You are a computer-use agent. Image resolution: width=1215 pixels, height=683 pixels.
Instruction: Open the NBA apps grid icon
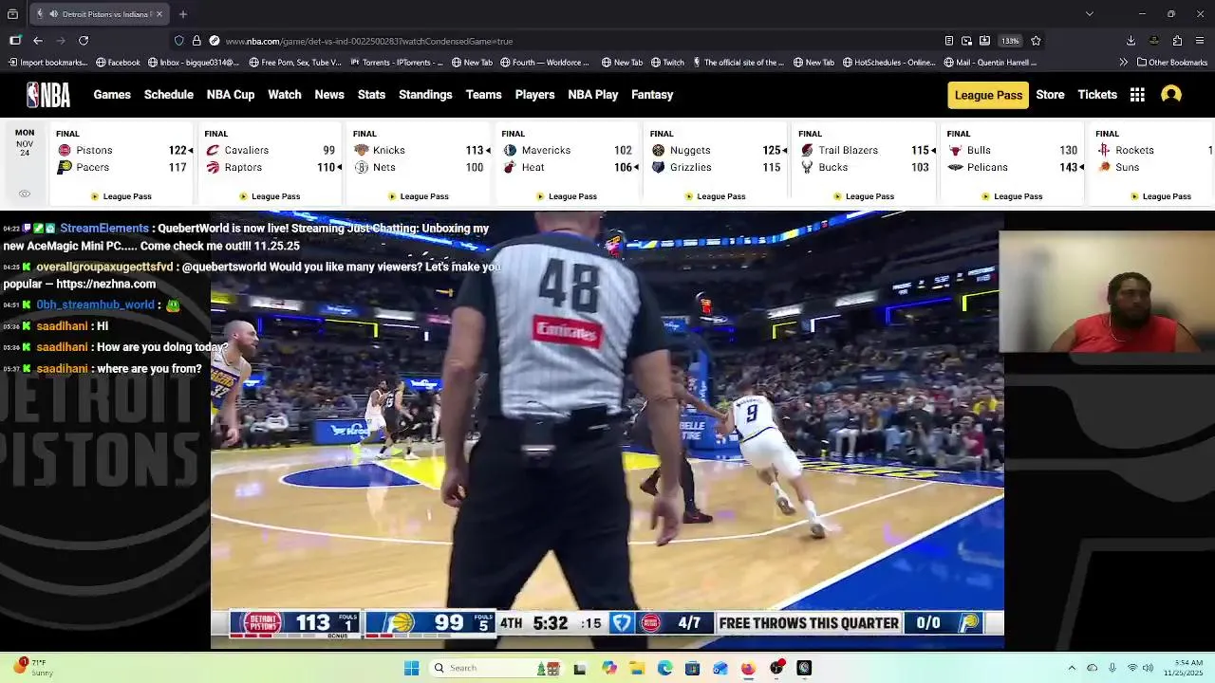click(x=1137, y=95)
